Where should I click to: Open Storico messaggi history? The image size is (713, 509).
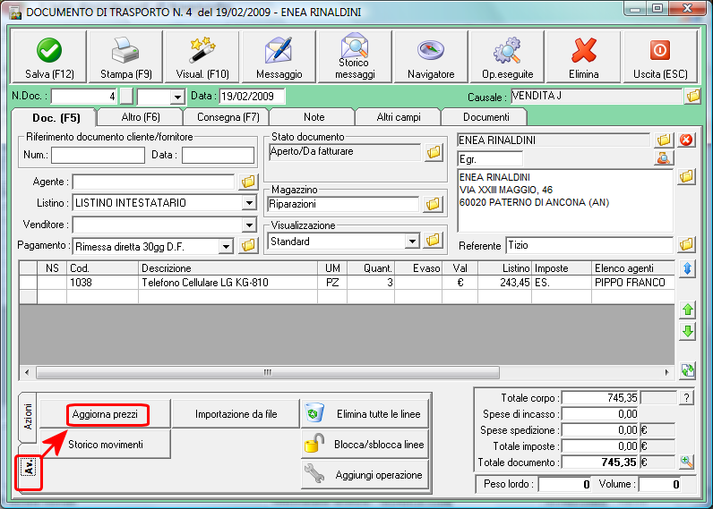[355, 56]
